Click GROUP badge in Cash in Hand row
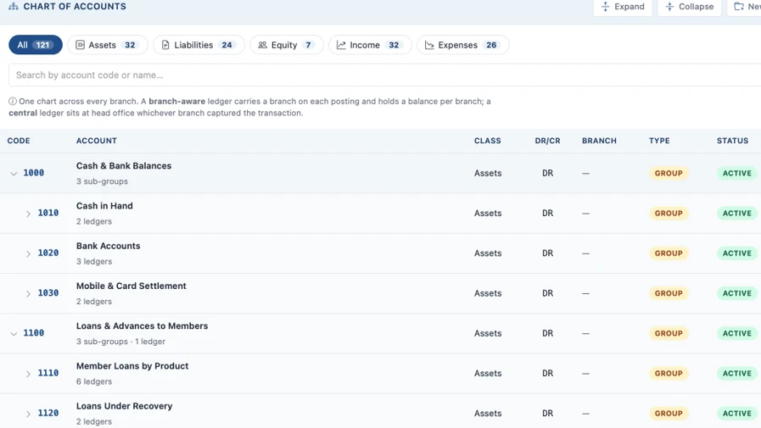Screen dimensions: 761x428 (669, 214)
